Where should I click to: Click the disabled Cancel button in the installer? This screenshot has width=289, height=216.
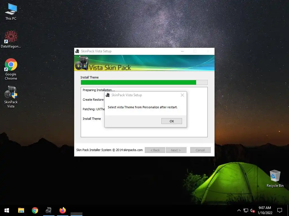tap(200, 150)
